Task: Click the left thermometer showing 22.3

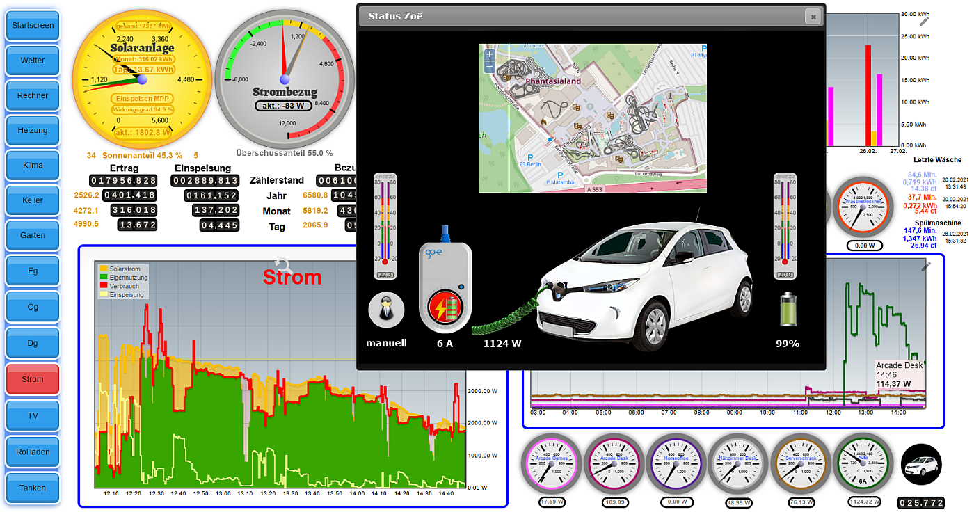Action: (x=385, y=225)
